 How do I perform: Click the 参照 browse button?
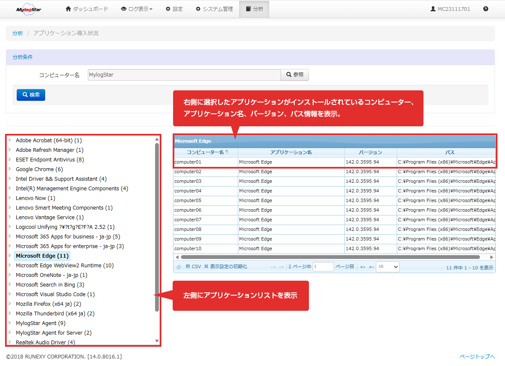(x=295, y=75)
